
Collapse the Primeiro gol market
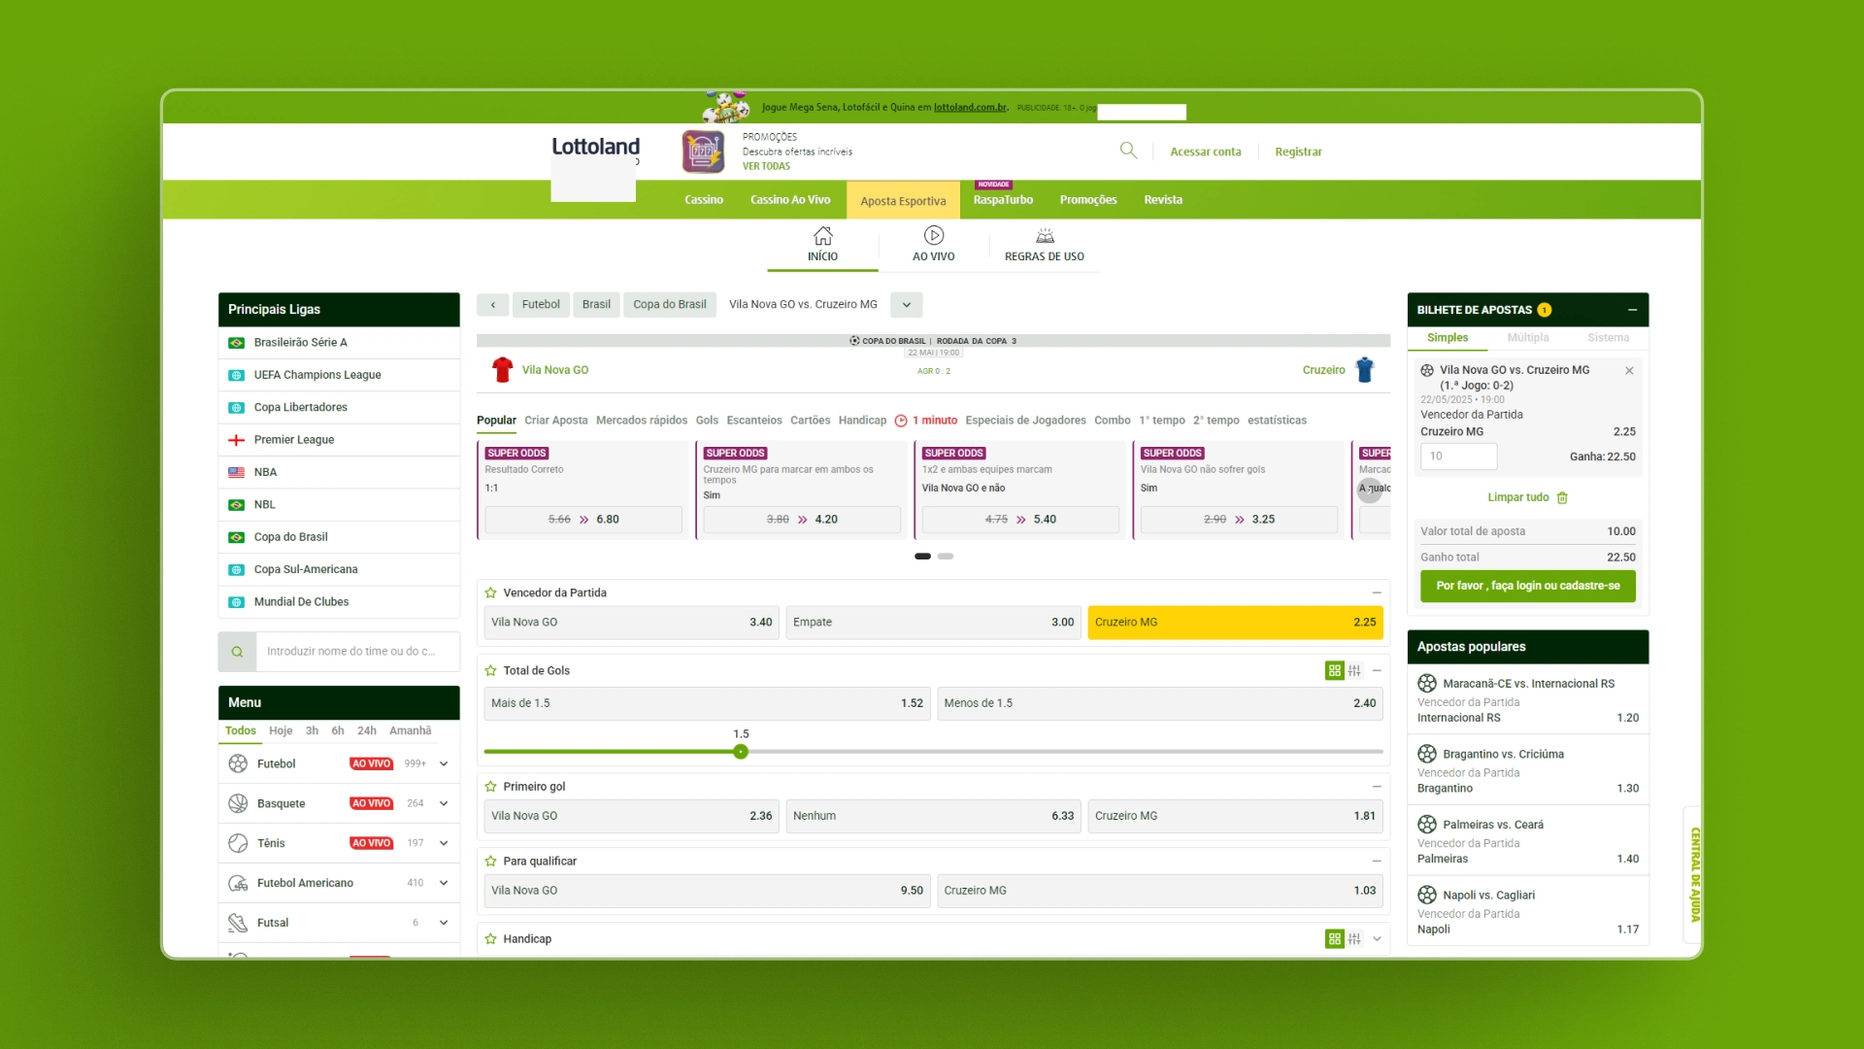click(x=1377, y=787)
